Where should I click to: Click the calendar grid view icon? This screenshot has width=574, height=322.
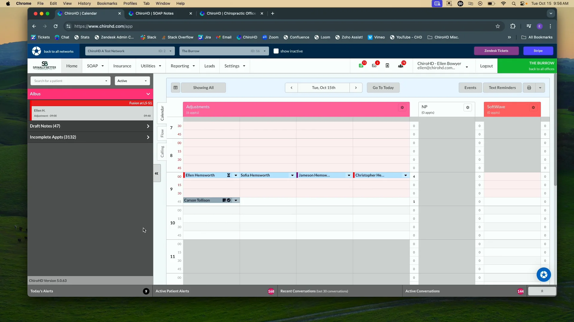[x=175, y=88]
